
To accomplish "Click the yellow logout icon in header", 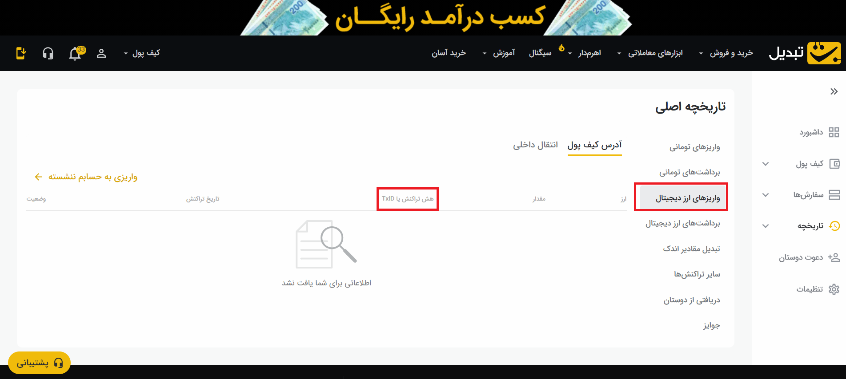I will tap(21, 53).
